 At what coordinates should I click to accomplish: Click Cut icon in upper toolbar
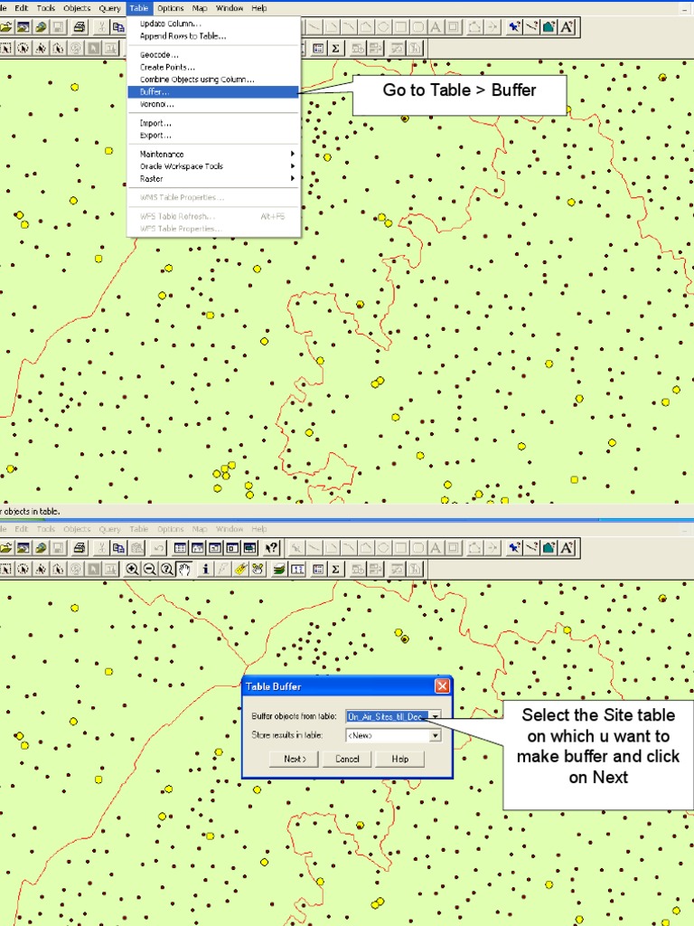tap(101, 27)
